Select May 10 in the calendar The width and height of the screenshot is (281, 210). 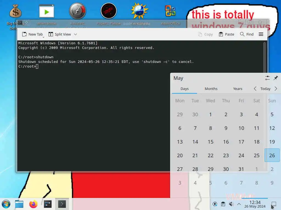click(241, 128)
